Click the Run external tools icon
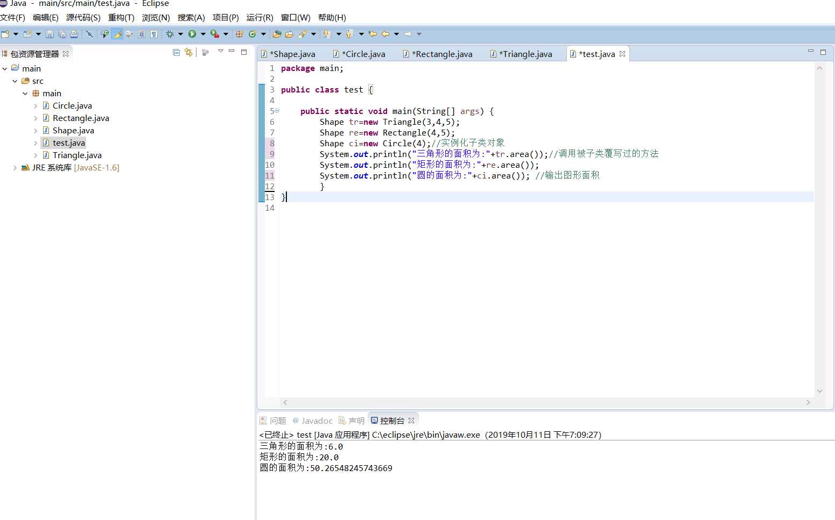Image resolution: width=835 pixels, height=520 pixels. tap(215, 34)
